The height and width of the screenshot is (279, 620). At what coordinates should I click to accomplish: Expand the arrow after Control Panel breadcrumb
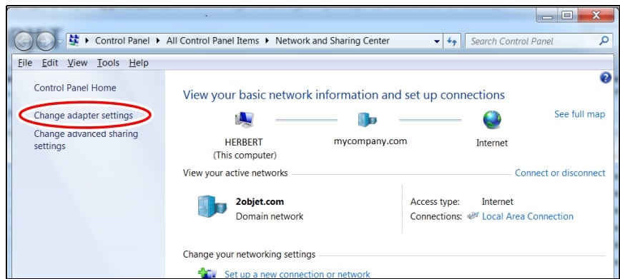158,41
